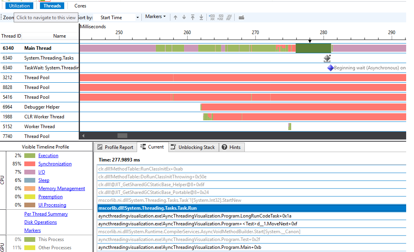414x252 pixels.
Task: Switch to the Utilization view
Action: 20,5
